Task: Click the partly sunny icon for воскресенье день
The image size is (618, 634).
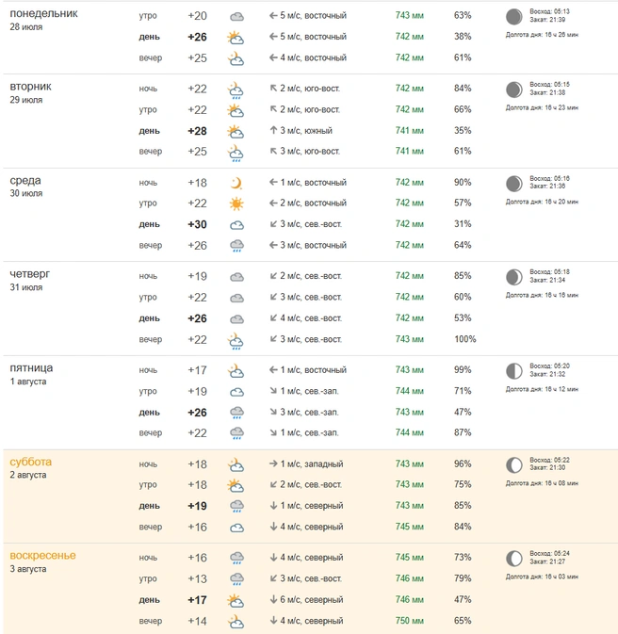Action: [236, 600]
